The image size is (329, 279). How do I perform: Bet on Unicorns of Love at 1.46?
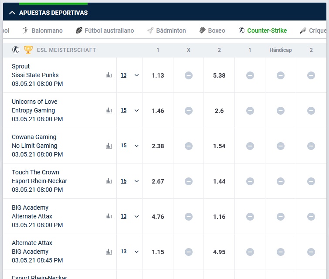coord(158,111)
